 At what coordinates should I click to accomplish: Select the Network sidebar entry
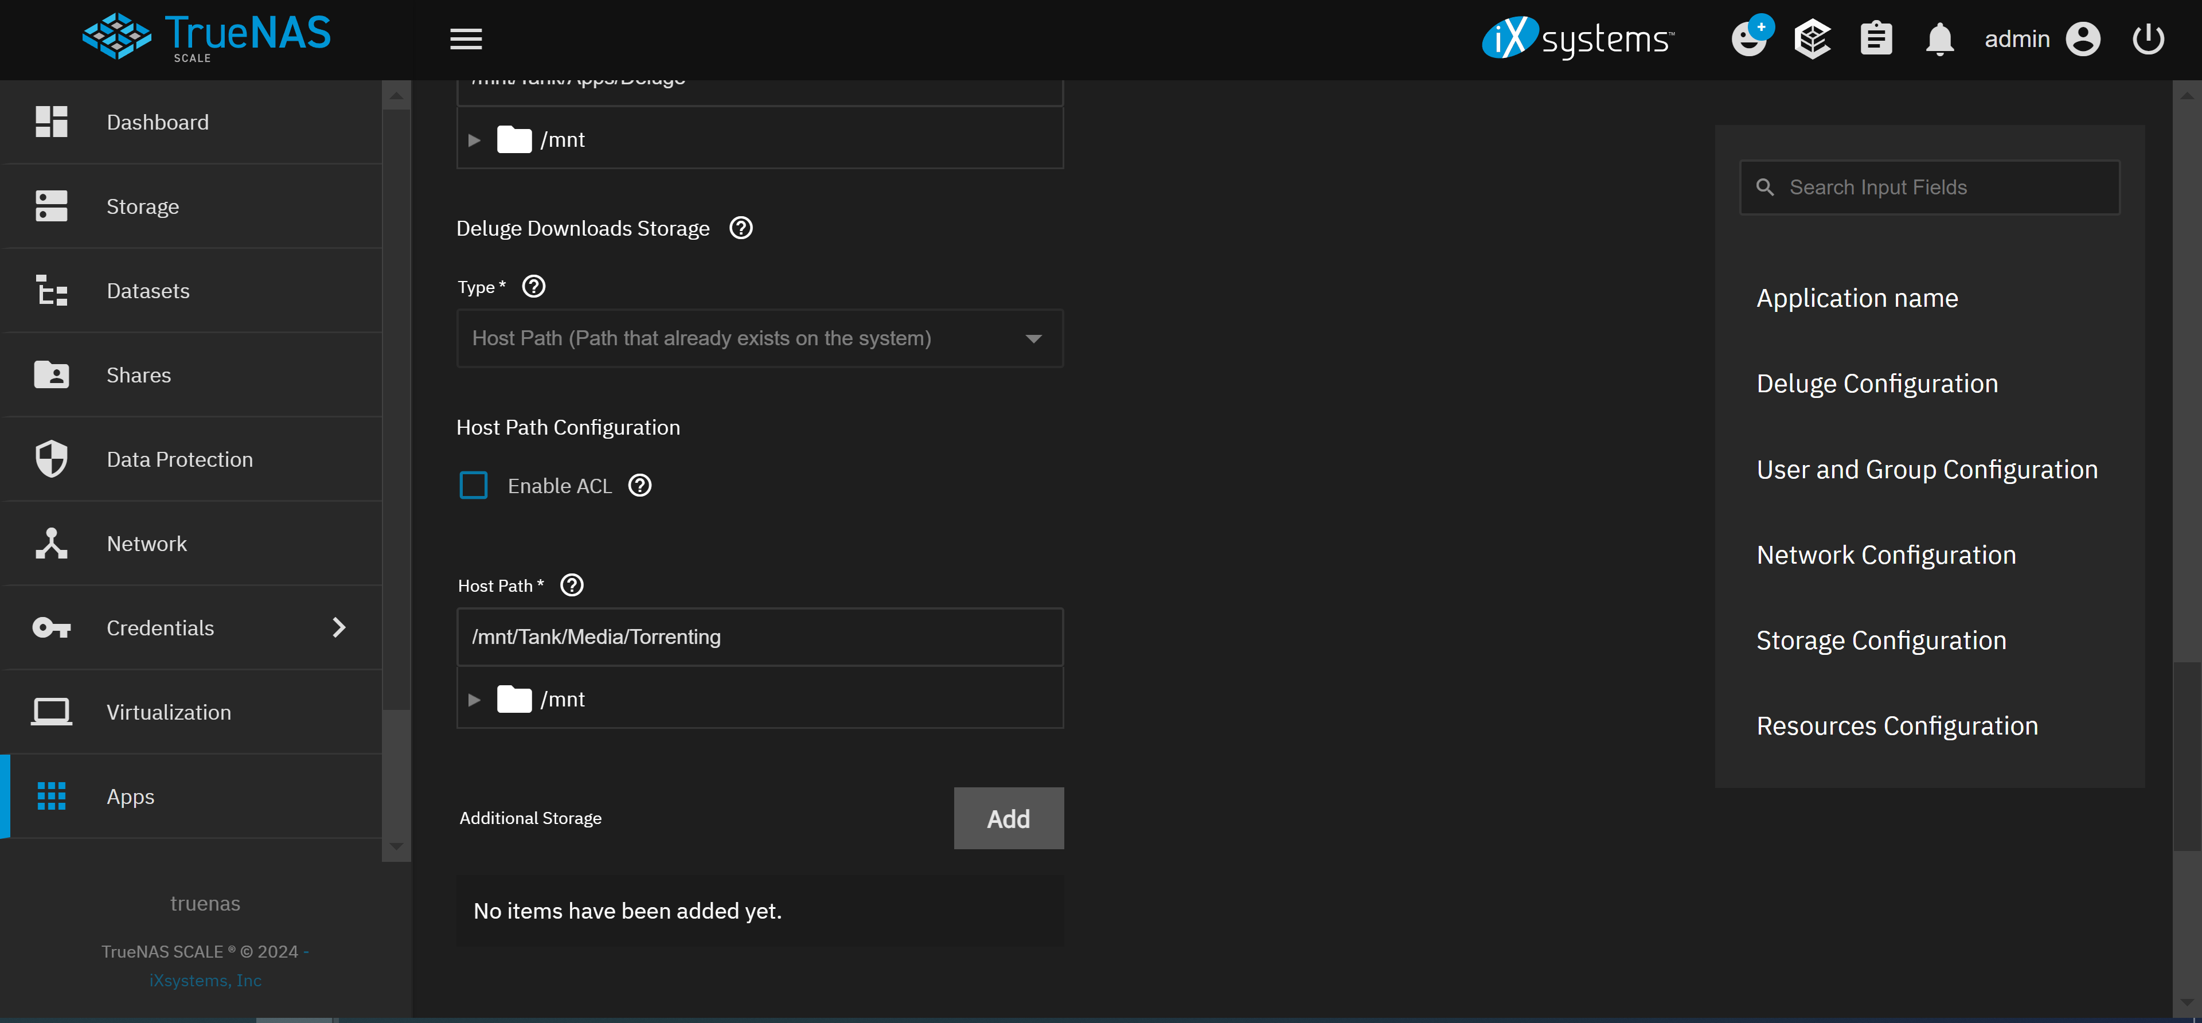pos(146,542)
